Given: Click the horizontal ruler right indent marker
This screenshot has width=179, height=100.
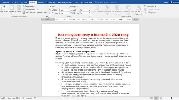Looking at the screenshot, I should coord(132,20).
